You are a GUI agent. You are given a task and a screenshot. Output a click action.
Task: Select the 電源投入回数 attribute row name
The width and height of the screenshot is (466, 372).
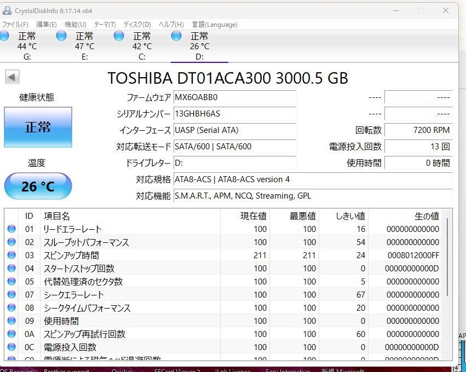(70, 347)
